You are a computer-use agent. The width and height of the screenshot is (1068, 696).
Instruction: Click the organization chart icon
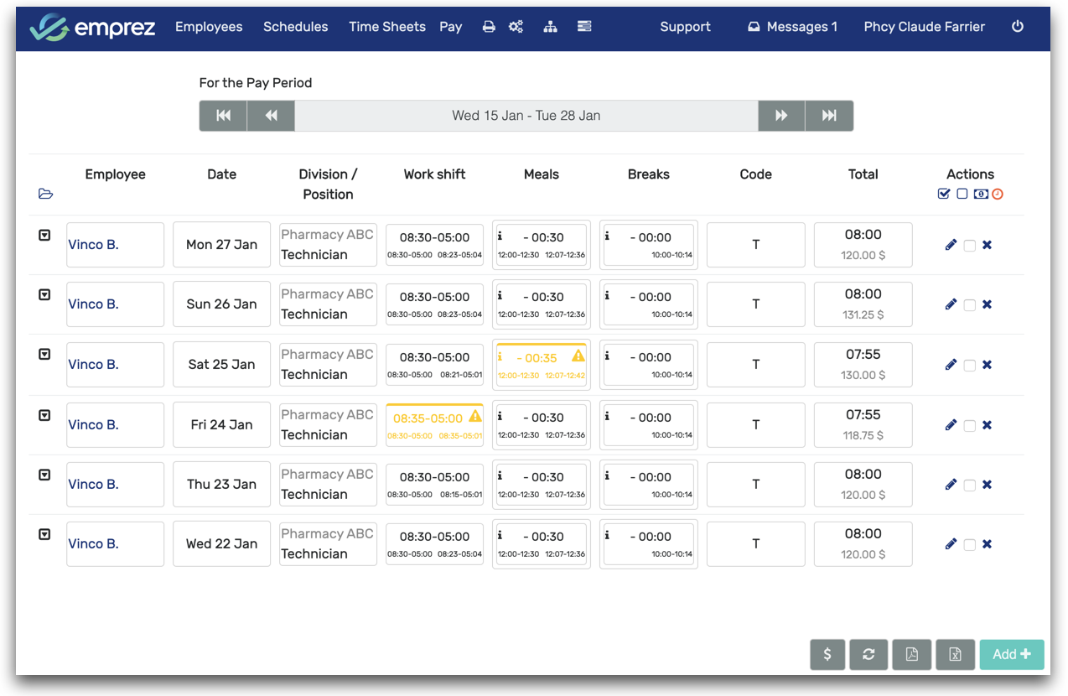(550, 27)
